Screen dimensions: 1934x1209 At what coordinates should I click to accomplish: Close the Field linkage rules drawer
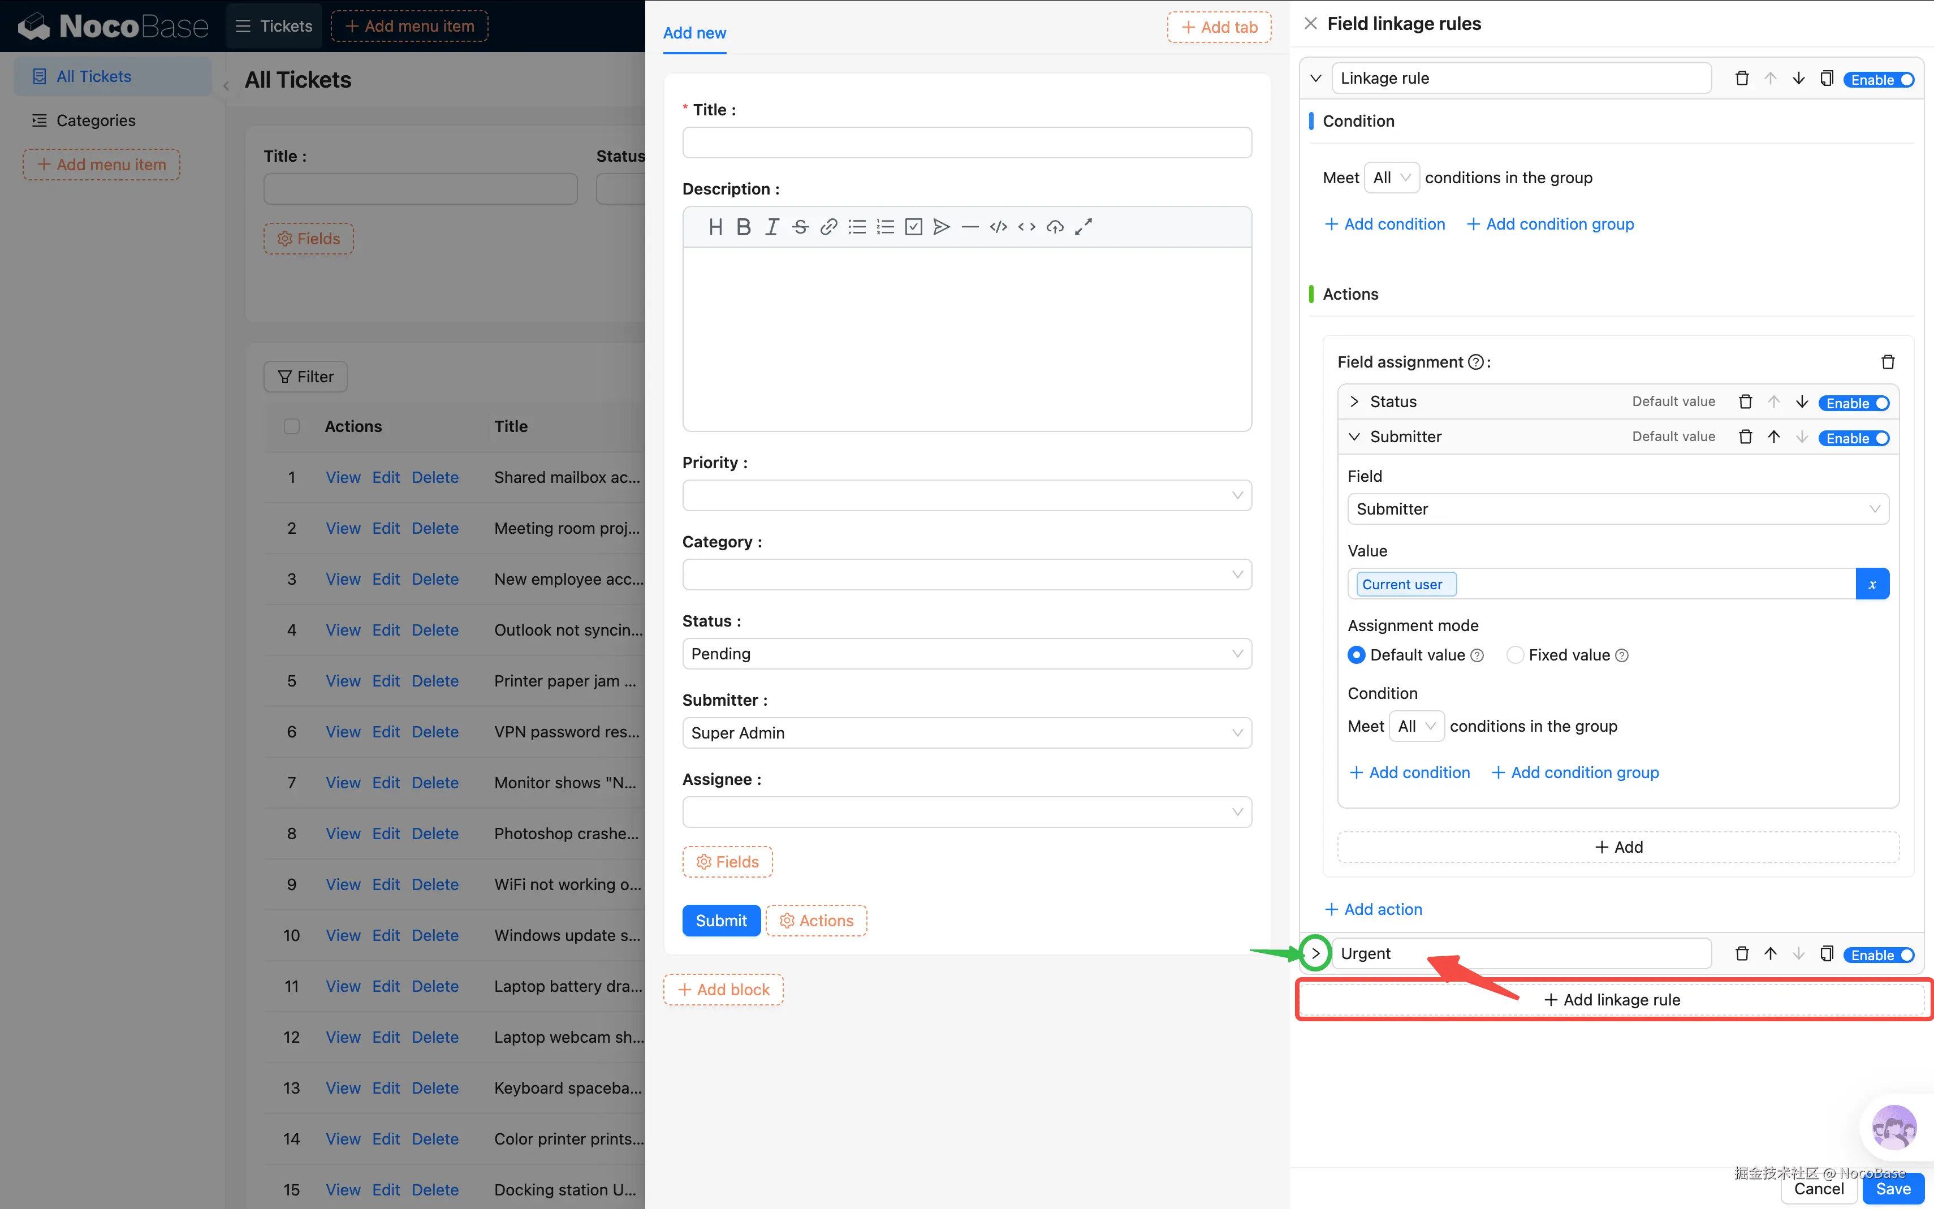(1310, 23)
